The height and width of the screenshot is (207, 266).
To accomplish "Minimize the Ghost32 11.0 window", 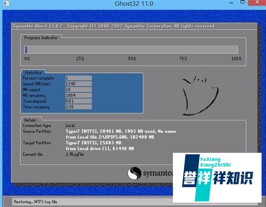I will (231, 3).
